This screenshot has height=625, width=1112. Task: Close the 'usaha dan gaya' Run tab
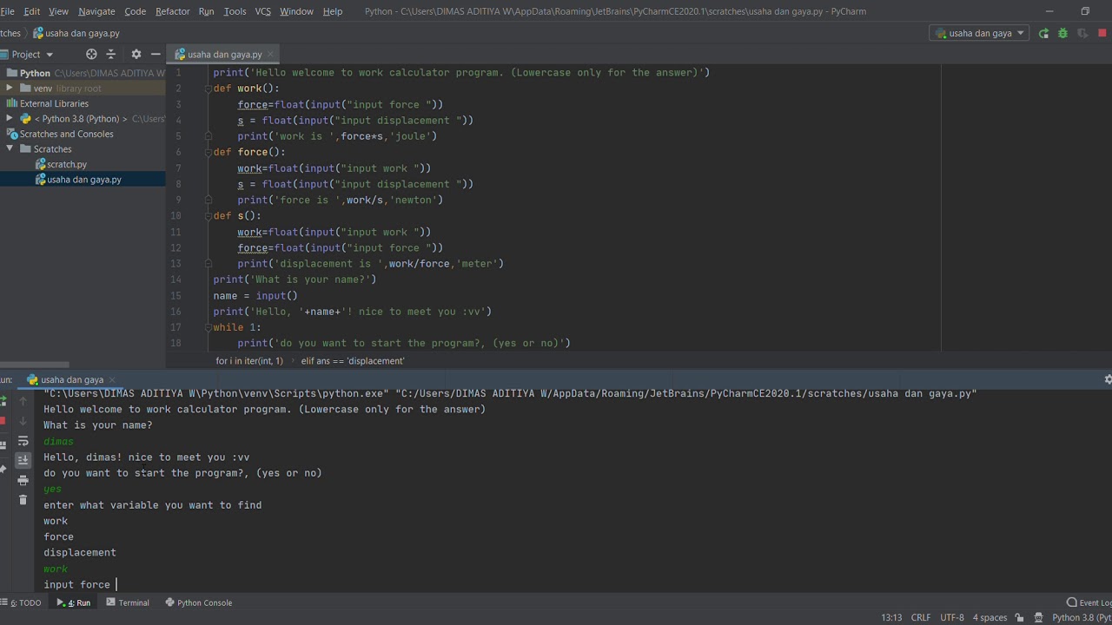point(113,379)
